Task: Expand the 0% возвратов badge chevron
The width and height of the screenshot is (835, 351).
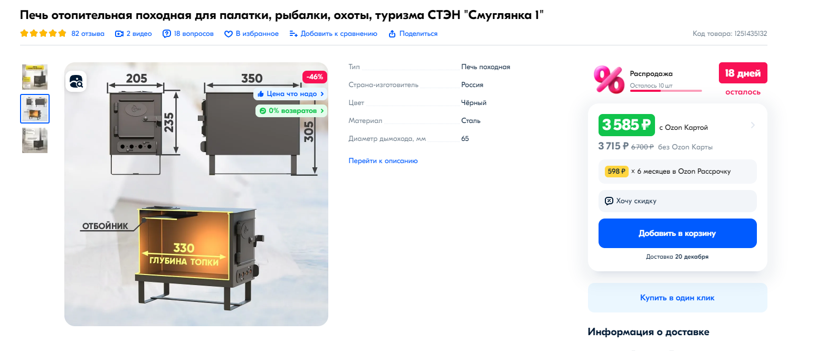Action: coord(322,111)
